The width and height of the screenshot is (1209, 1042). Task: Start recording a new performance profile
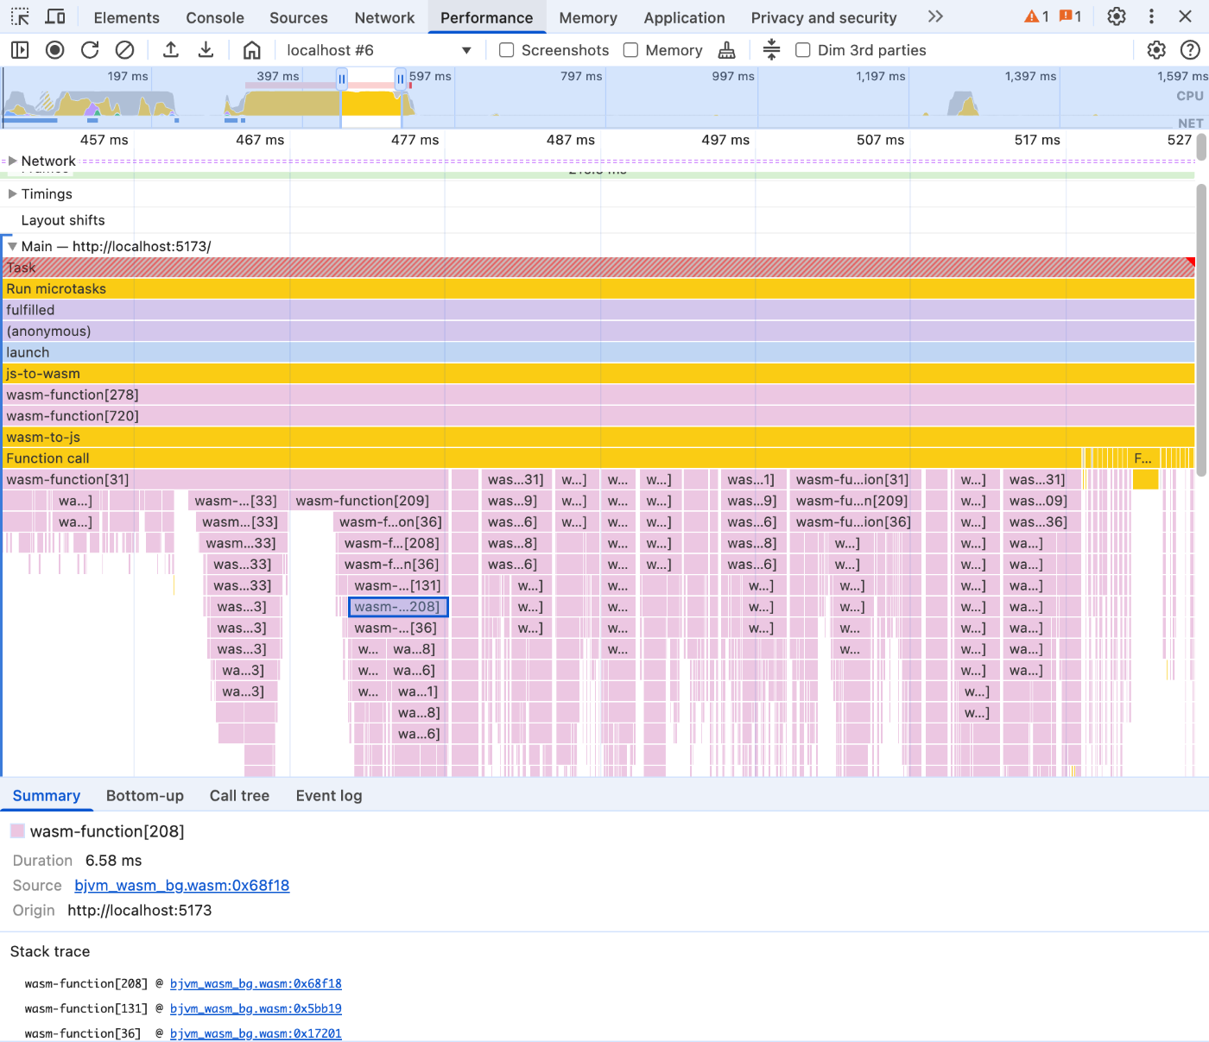tap(54, 49)
